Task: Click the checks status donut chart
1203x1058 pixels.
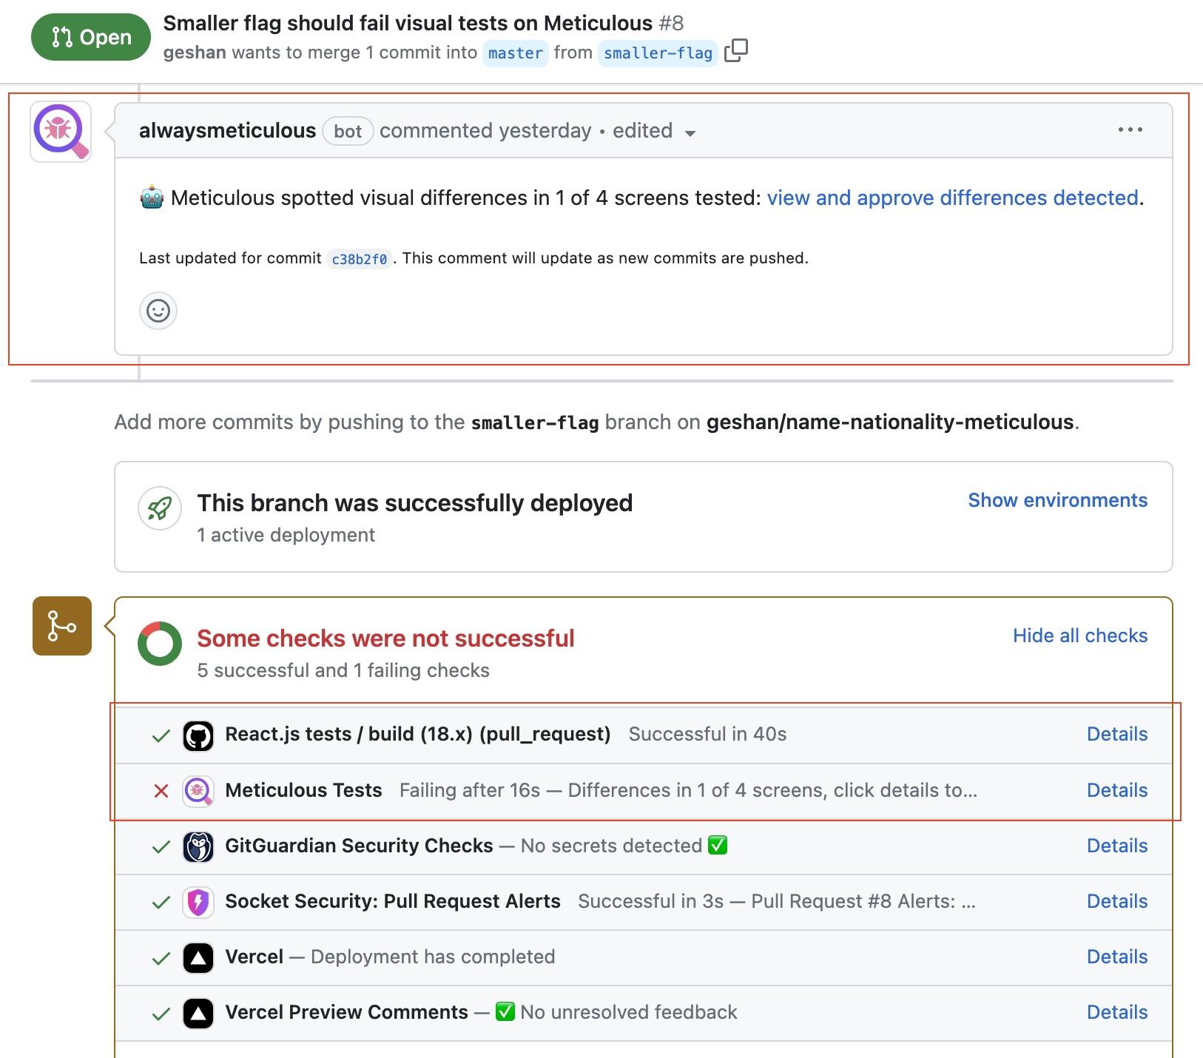Action: 160,644
